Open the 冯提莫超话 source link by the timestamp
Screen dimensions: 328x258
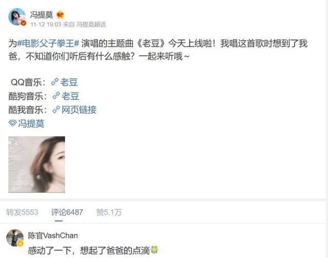coord(91,25)
